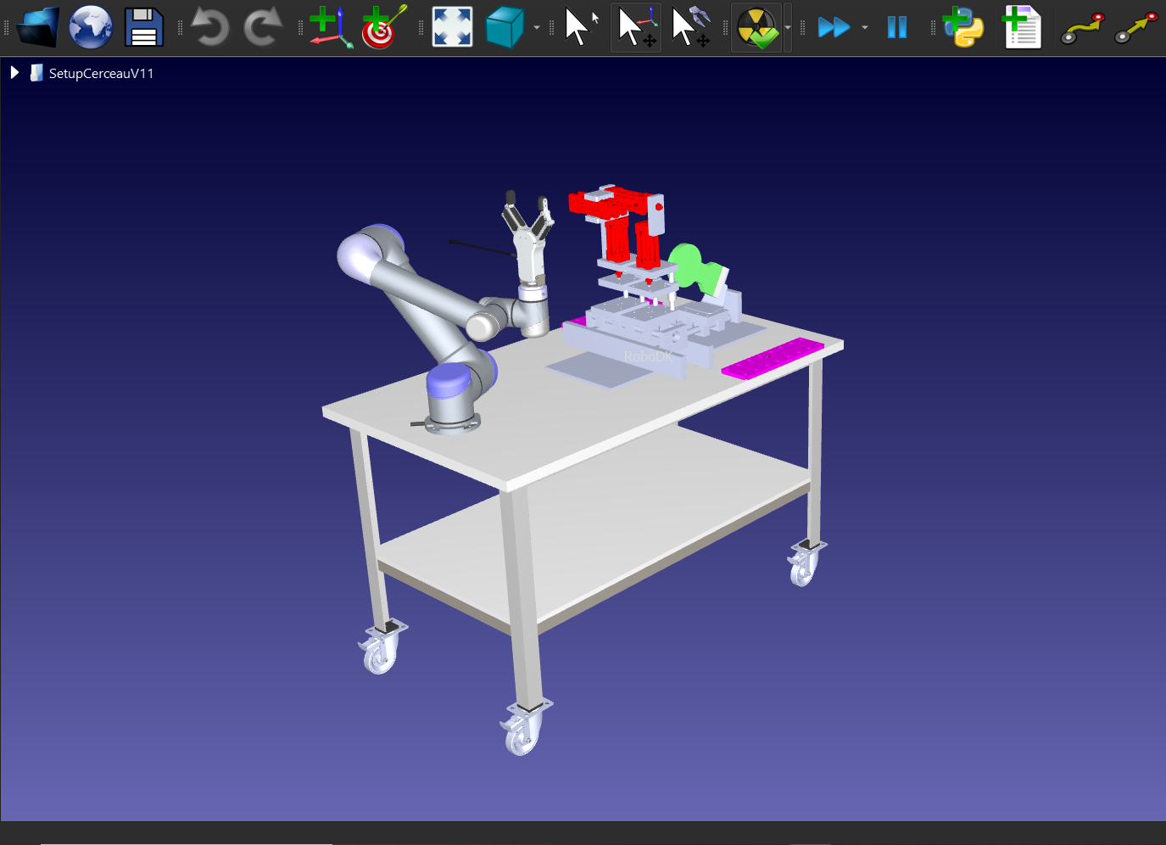This screenshot has width=1166, height=845.
Task: Undo the last action
Action: (209, 27)
